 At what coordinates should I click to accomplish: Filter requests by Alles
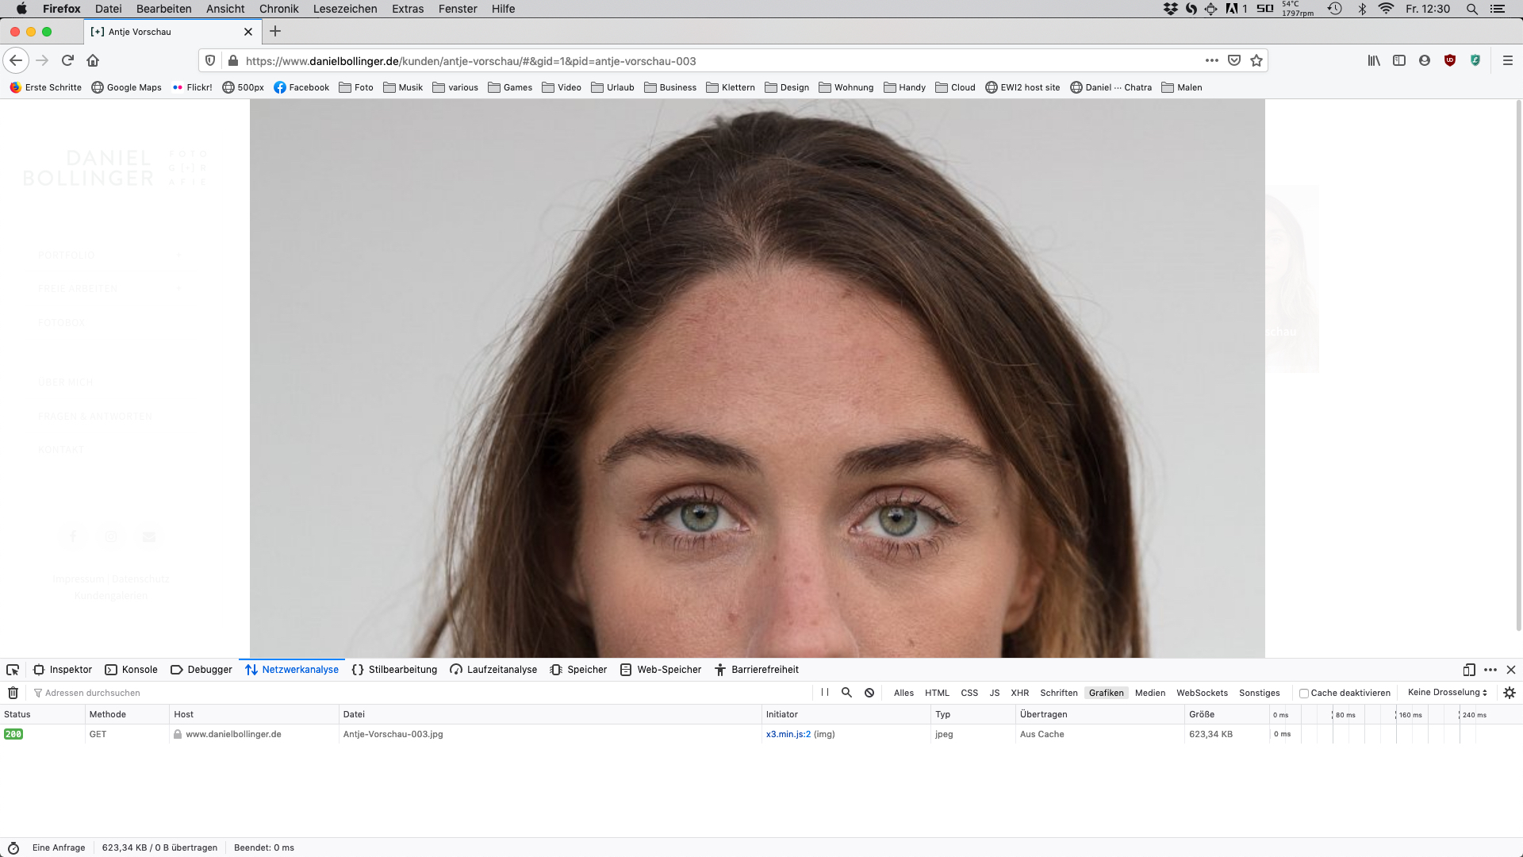[x=903, y=693]
